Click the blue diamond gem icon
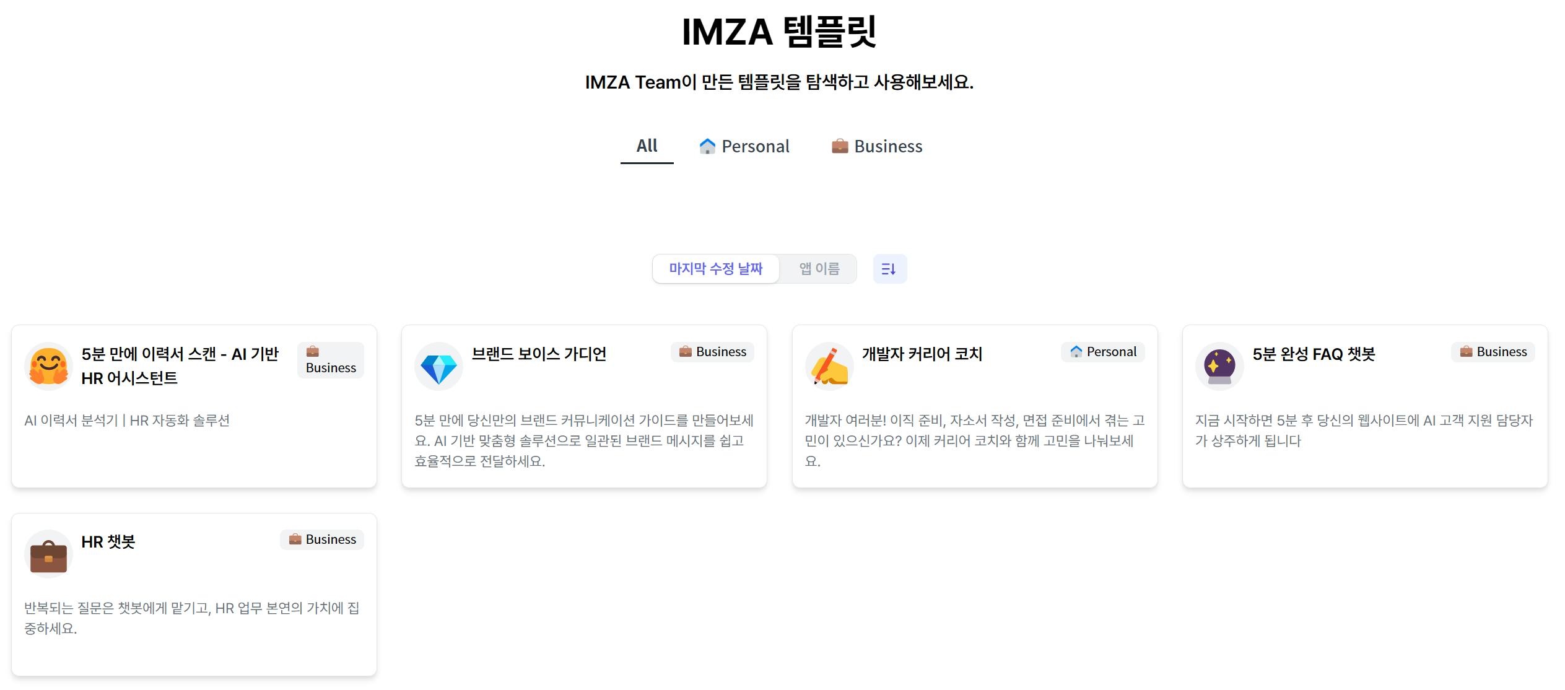 point(438,366)
